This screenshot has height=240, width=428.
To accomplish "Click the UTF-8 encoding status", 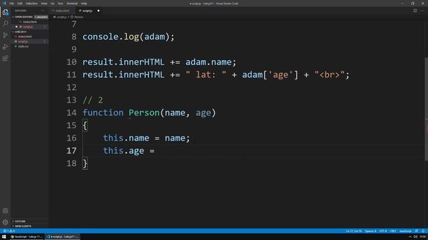I will click(x=383, y=231).
